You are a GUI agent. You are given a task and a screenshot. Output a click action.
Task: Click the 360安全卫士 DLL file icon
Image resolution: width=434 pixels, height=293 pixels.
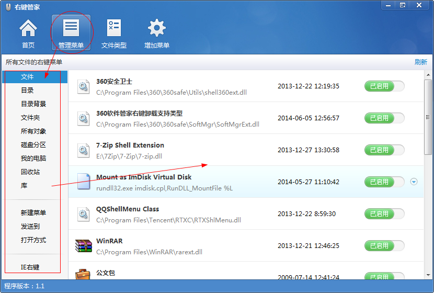[84, 86]
